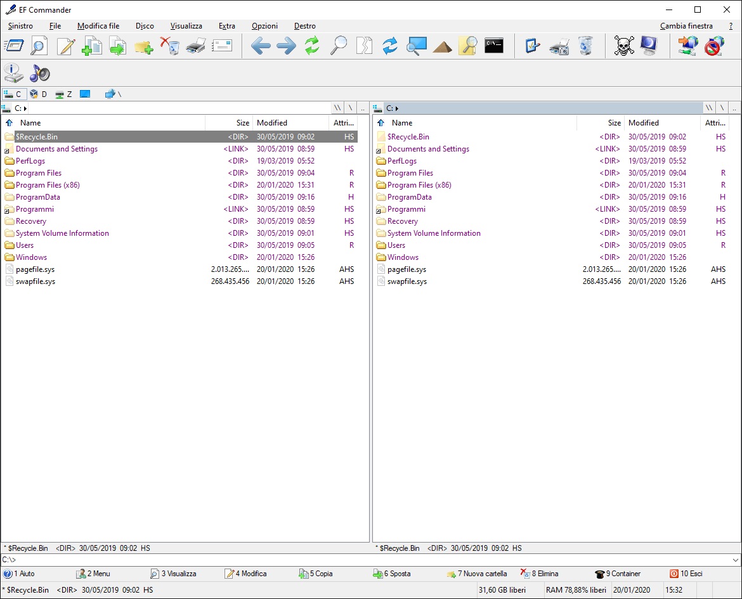The width and height of the screenshot is (742, 599).
Task: Click the delete toolbar icon with red X
Action: coord(170,46)
